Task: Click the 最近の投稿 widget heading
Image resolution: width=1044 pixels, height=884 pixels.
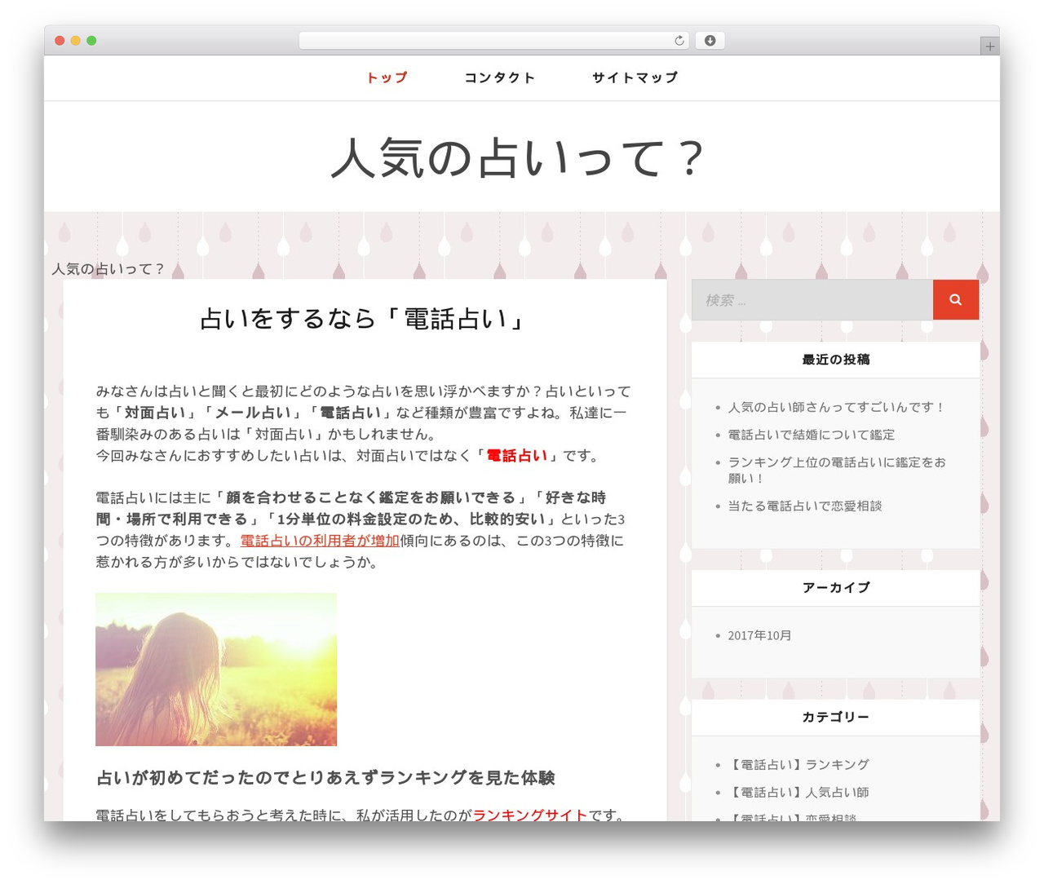Action: pyautogui.click(x=836, y=360)
